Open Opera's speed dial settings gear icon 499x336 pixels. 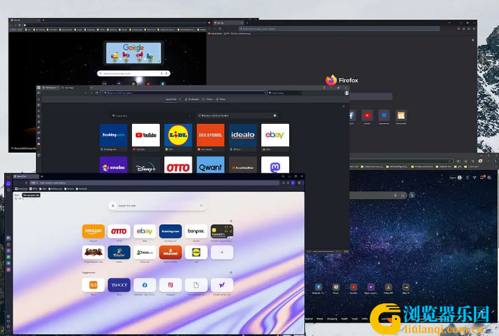[x=231, y=221]
